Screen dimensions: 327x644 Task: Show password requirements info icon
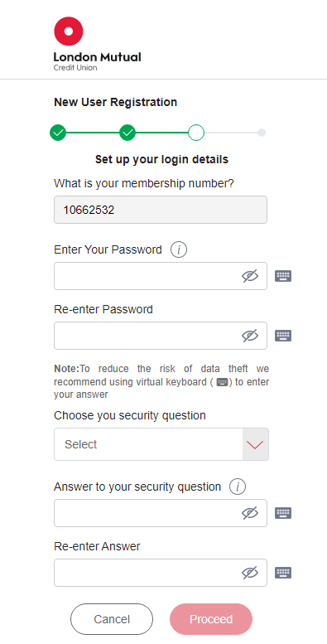pos(179,249)
